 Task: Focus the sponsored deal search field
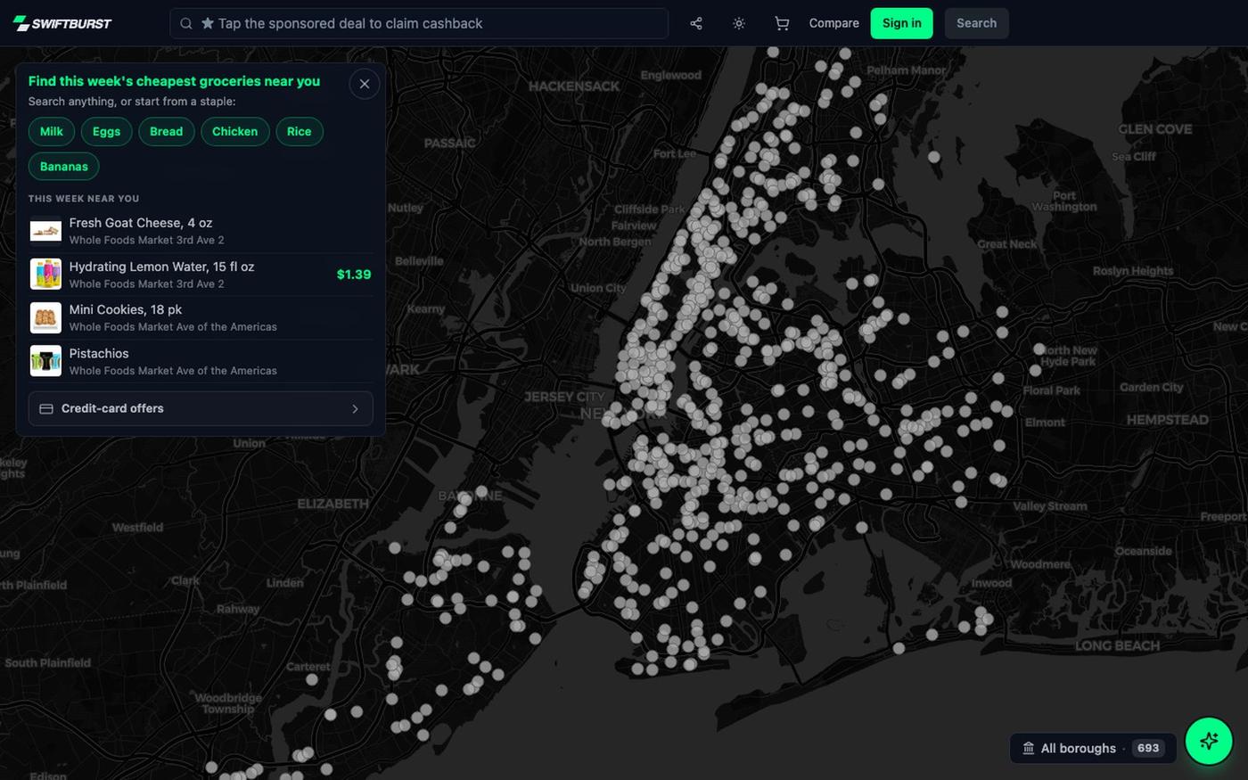coord(419,23)
